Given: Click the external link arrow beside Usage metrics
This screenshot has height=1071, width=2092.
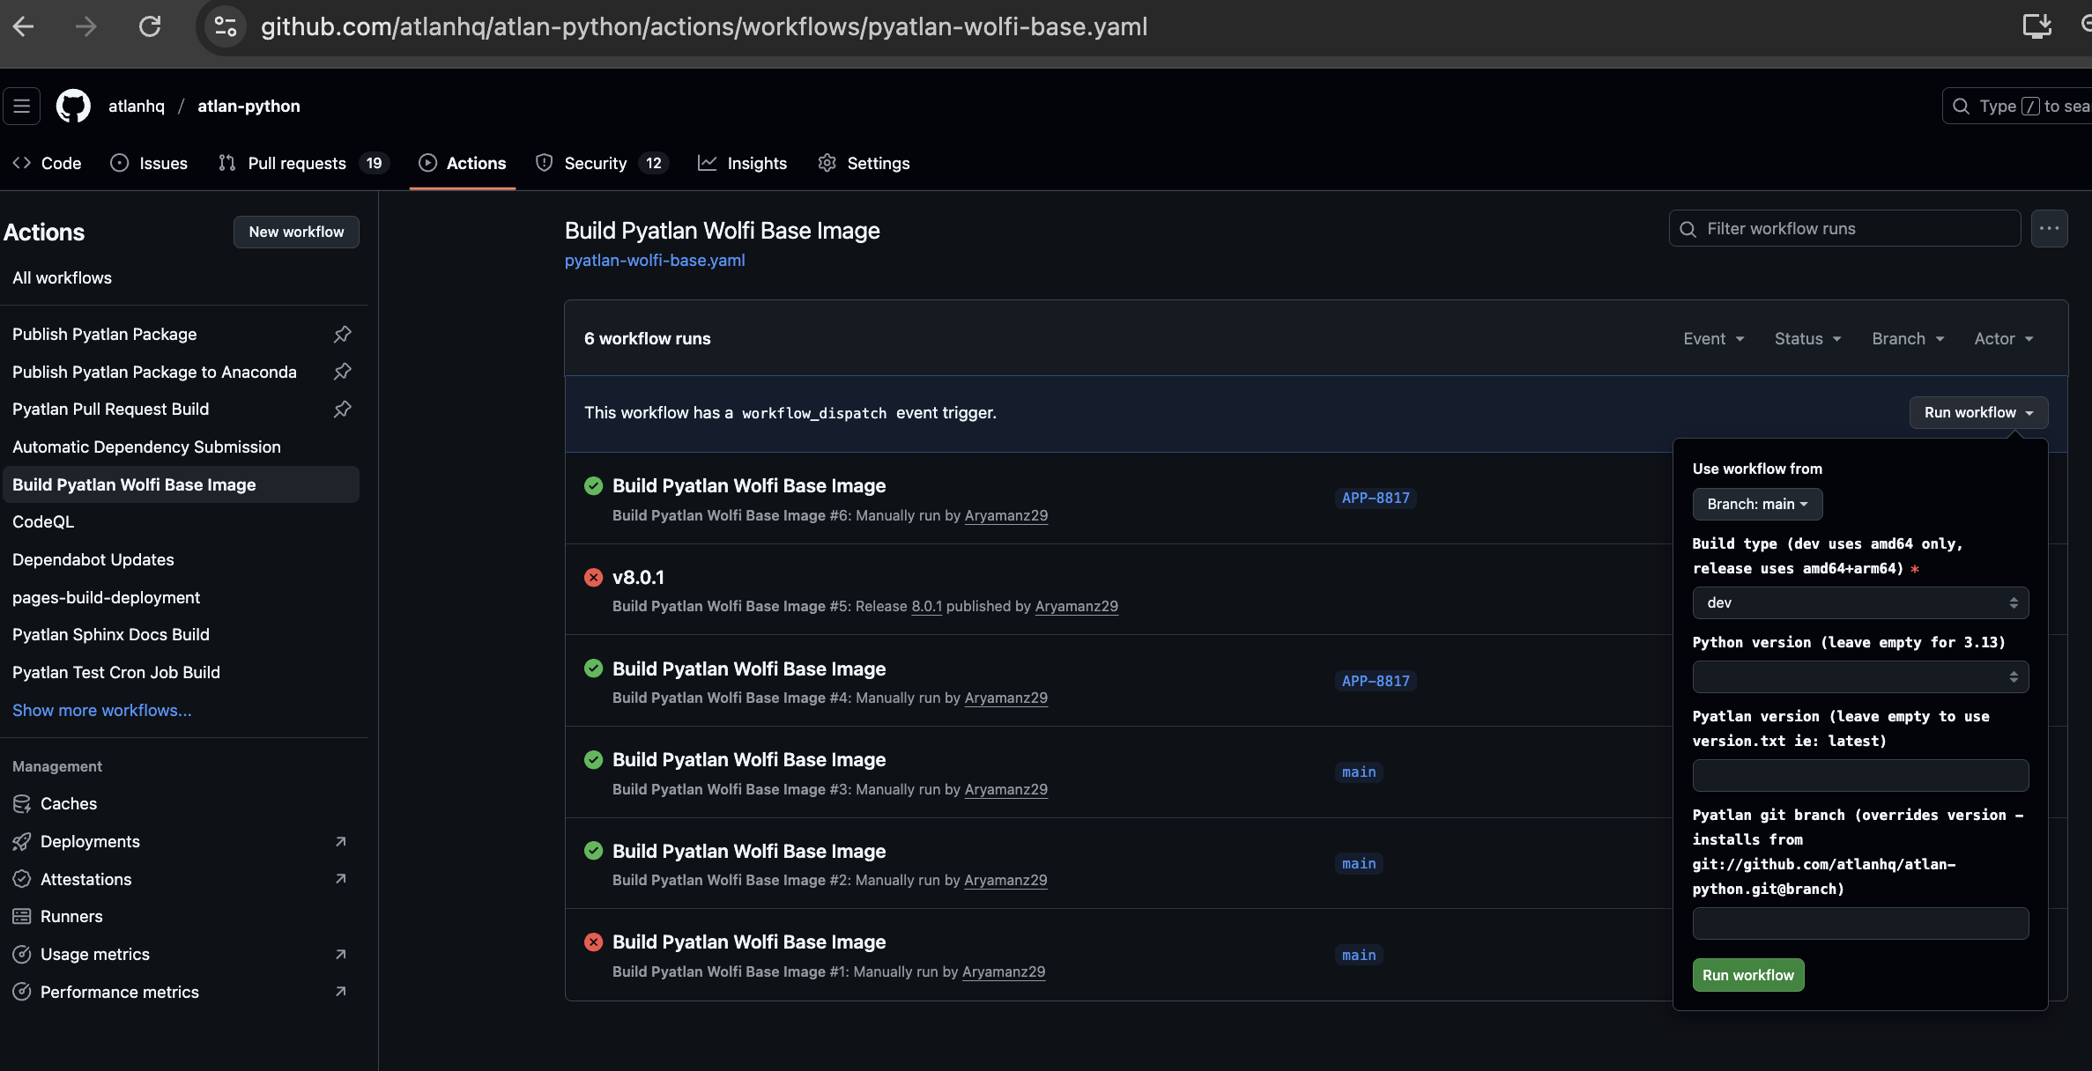Looking at the screenshot, I should click(341, 954).
